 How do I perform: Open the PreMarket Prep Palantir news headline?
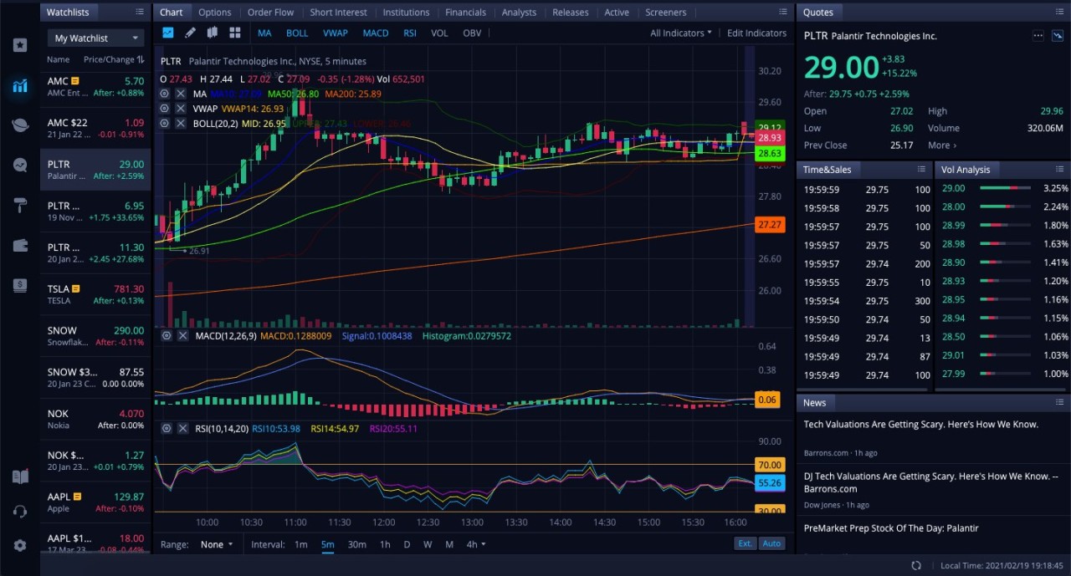click(x=891, y=528)
